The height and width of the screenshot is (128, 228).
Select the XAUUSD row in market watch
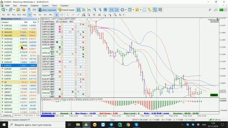(19, 36)
